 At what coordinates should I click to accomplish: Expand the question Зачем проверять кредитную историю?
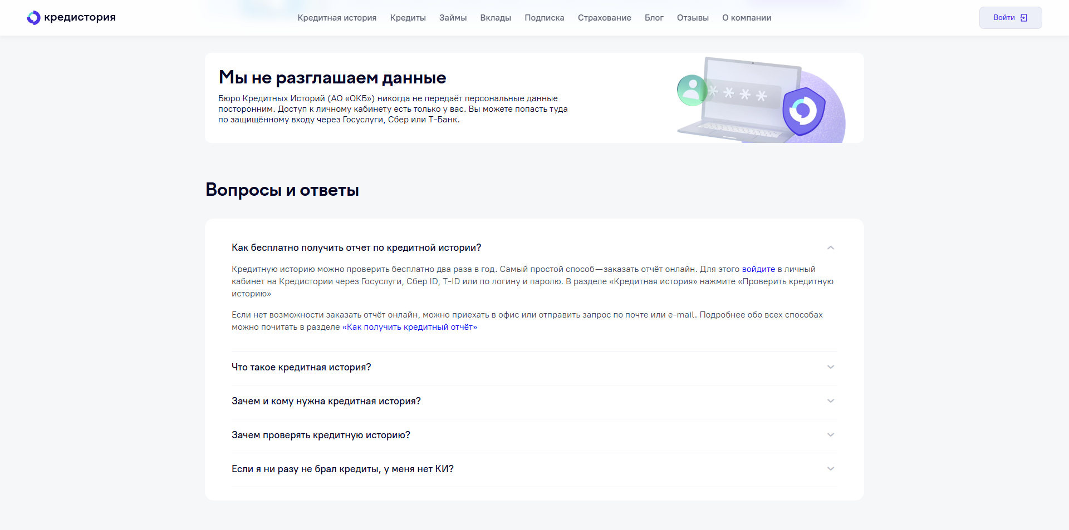click(321, 435)
